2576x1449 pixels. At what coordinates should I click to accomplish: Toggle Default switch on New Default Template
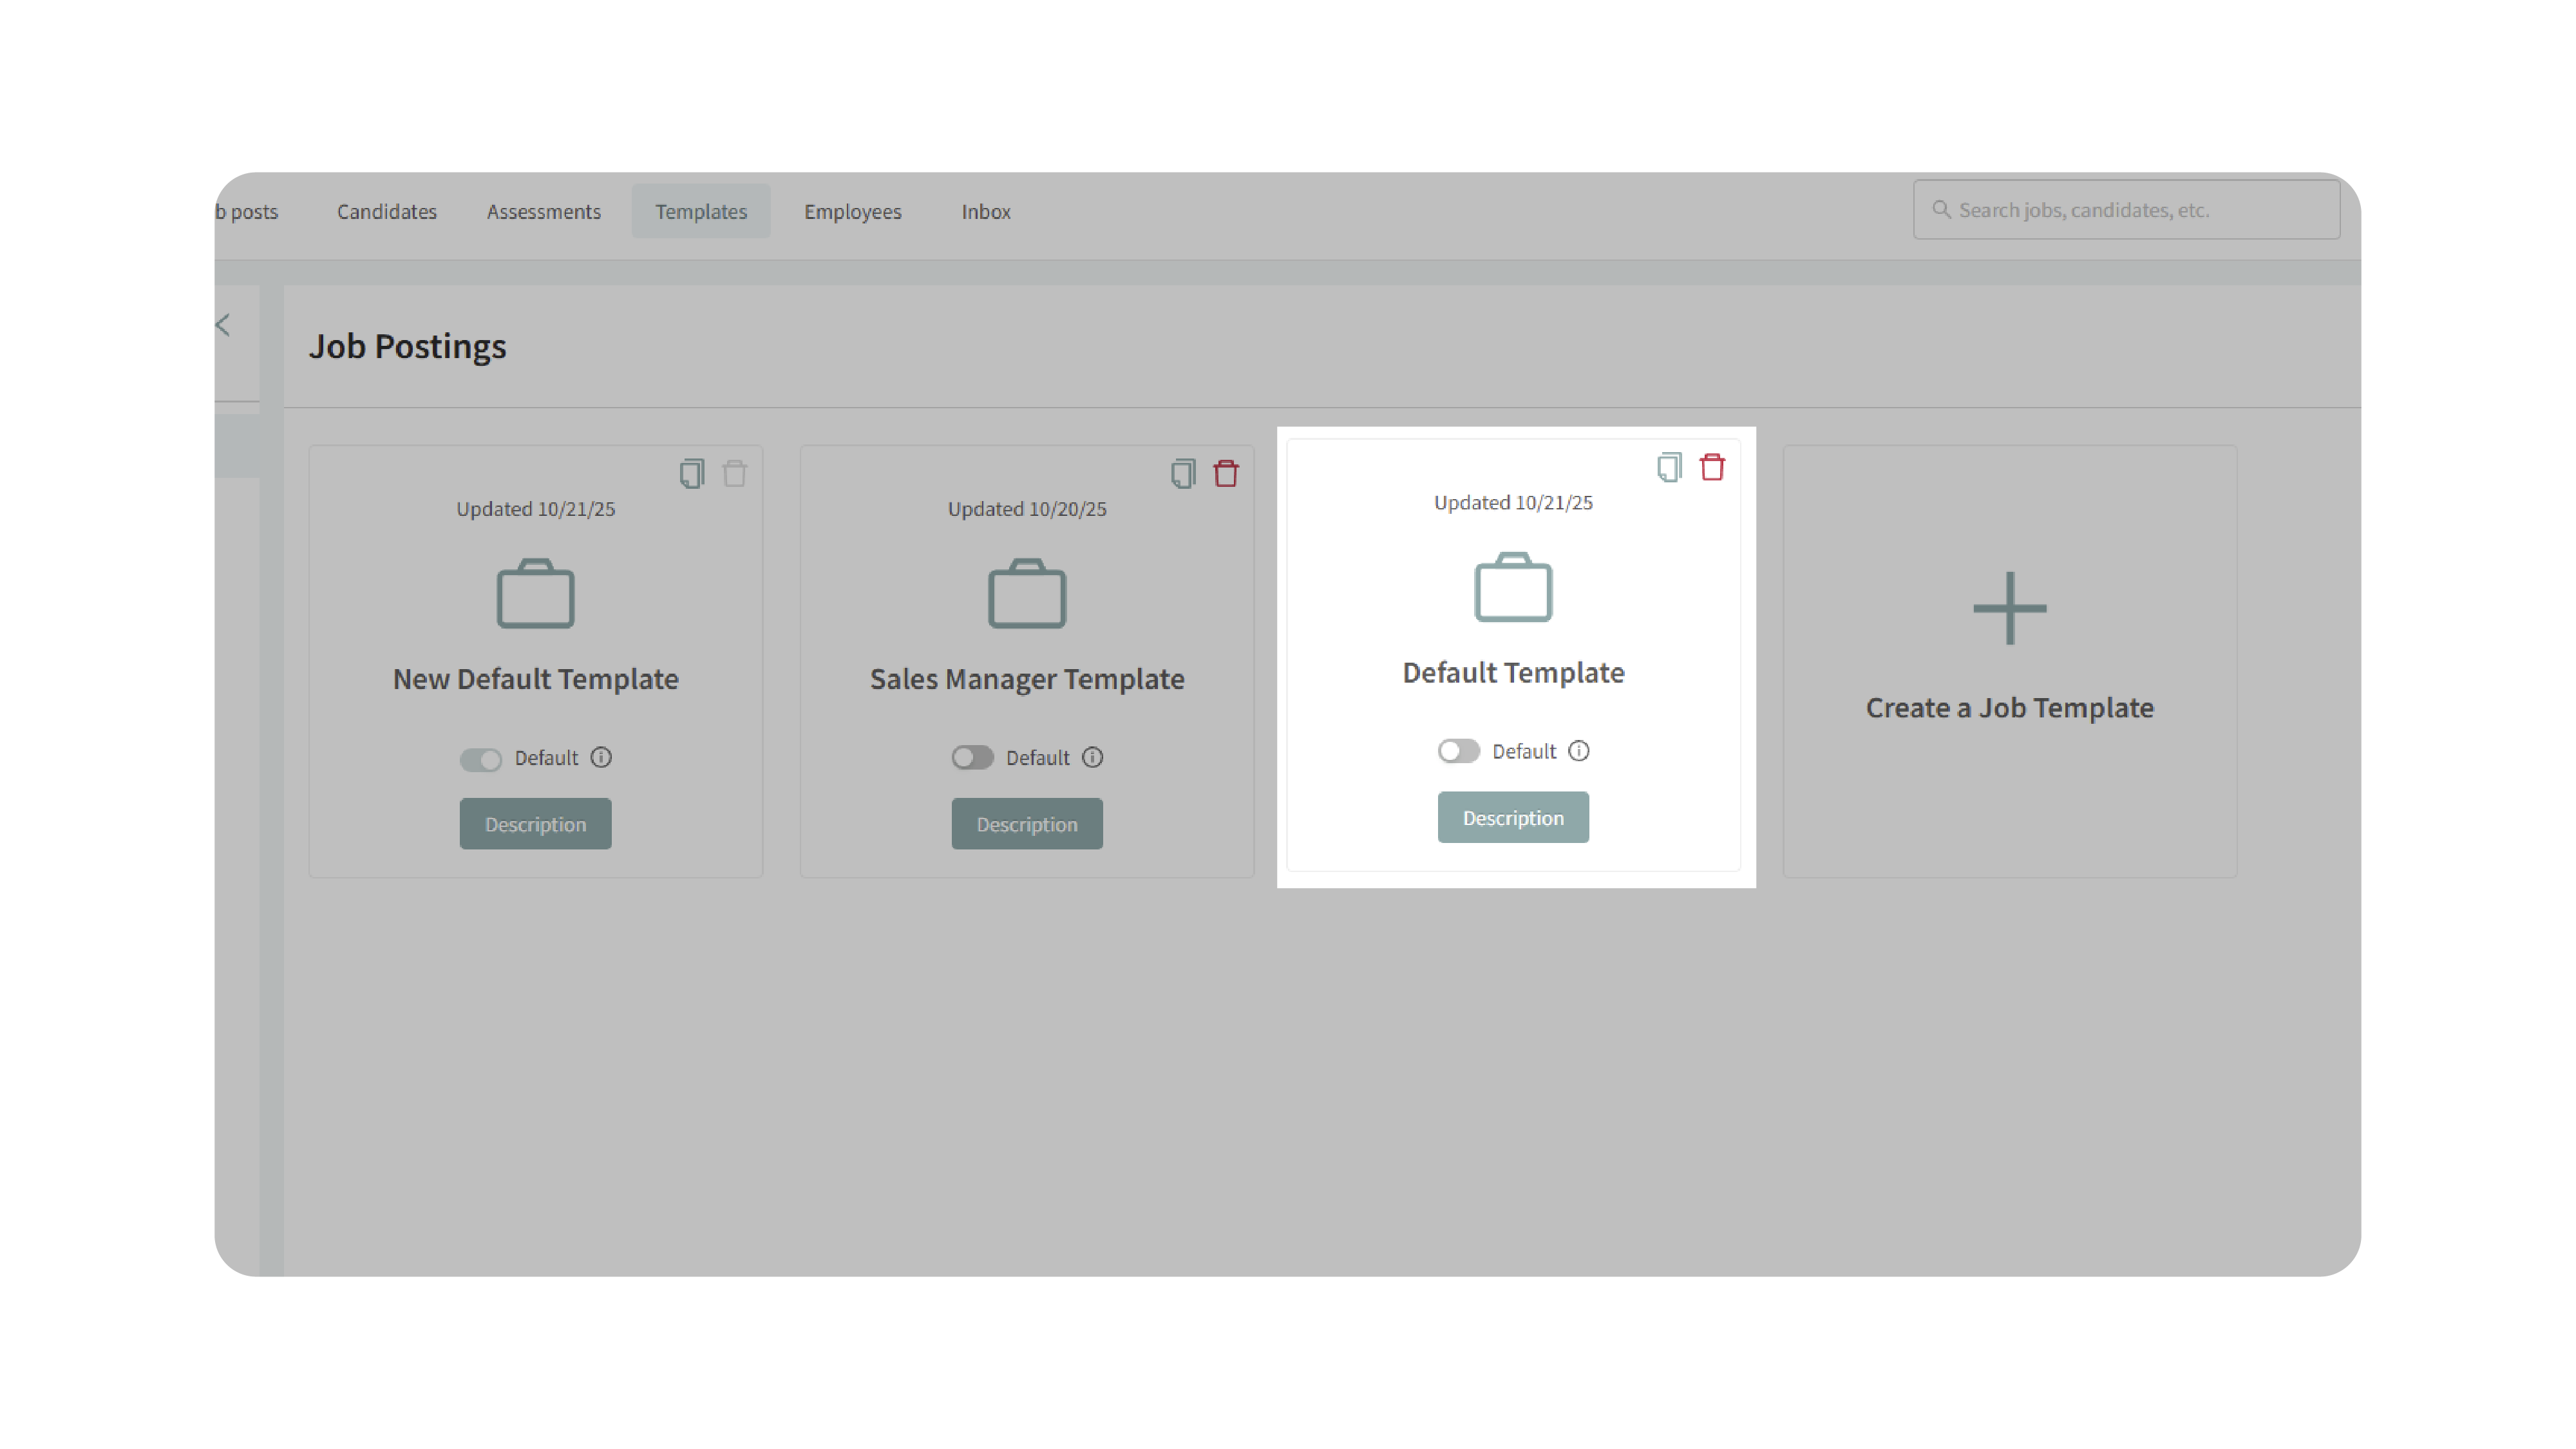coord(481,759)
